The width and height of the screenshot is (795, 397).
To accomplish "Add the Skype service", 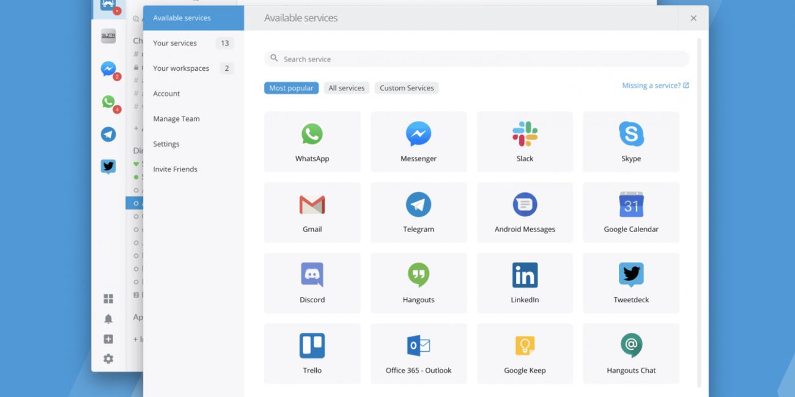I will point(631,142).
